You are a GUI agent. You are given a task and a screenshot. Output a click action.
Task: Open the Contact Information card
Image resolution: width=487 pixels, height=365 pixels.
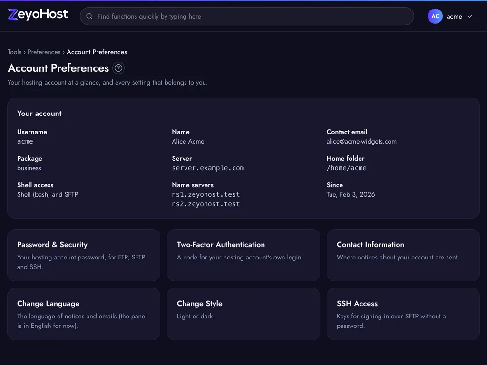[403, 255]
